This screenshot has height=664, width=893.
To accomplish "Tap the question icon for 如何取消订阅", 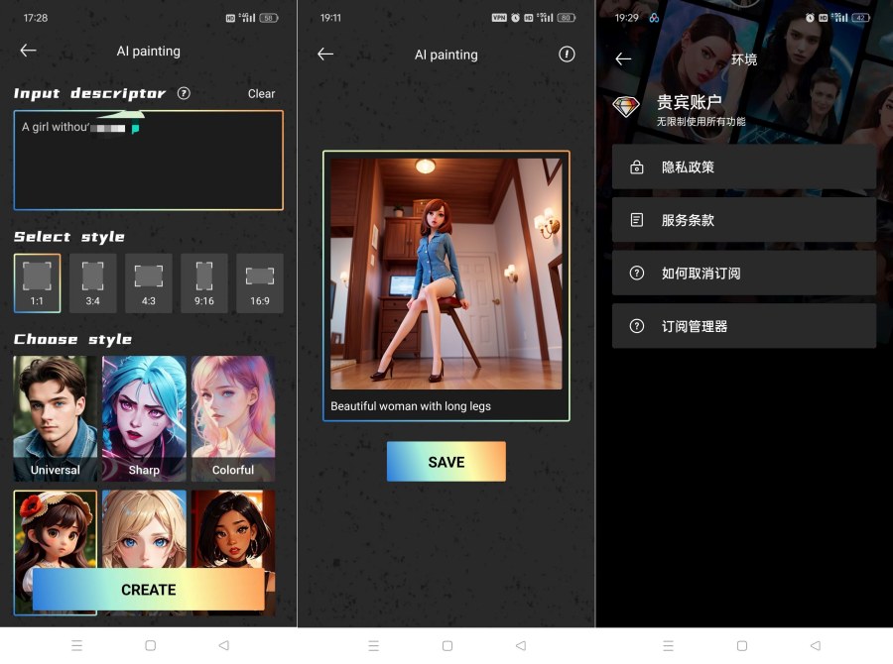I will 635,273.
